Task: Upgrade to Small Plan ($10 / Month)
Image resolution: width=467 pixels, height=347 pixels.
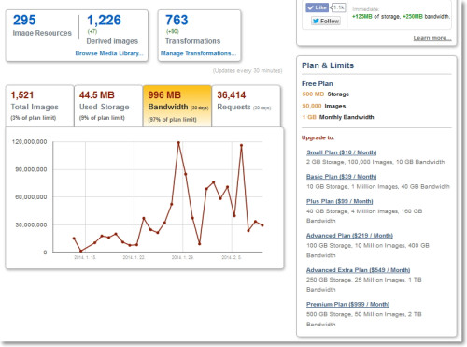Action: (x=342, y=152)
